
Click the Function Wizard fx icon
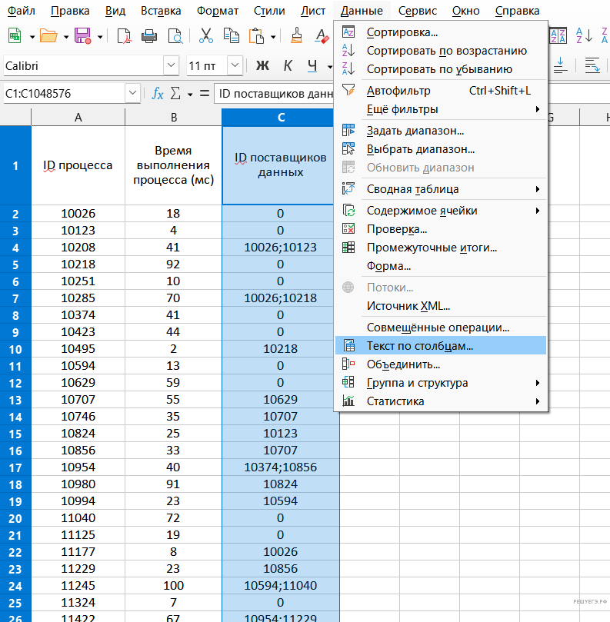coord(158,94)
